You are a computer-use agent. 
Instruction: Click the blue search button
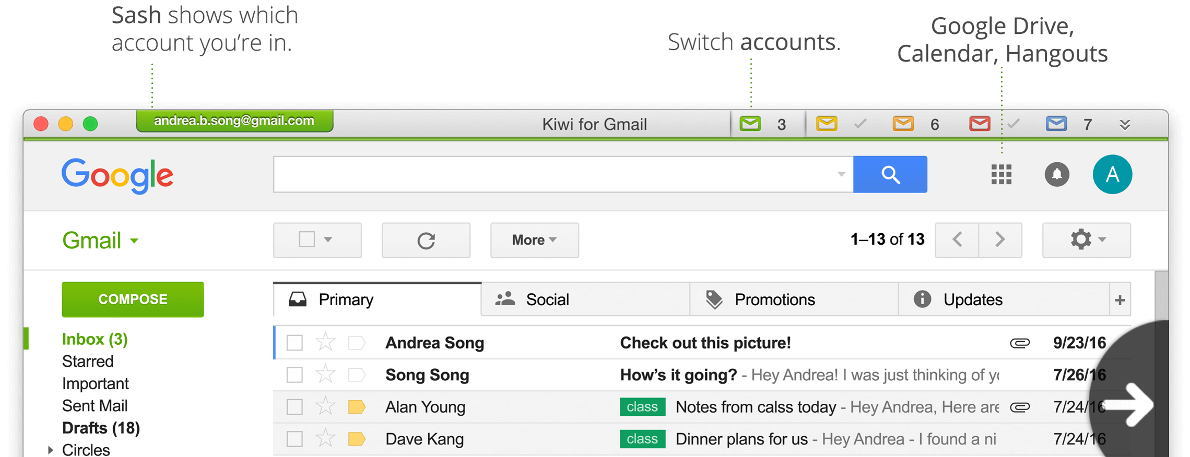[890, 175]
